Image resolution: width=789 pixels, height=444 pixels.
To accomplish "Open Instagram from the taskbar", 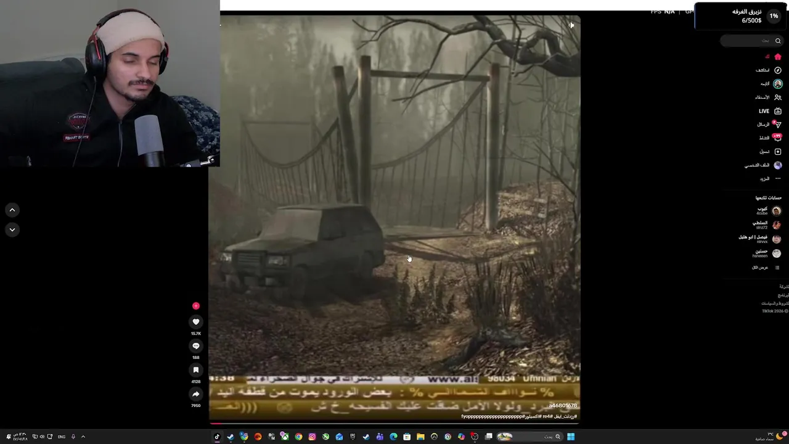I will (x=312, y=437).
